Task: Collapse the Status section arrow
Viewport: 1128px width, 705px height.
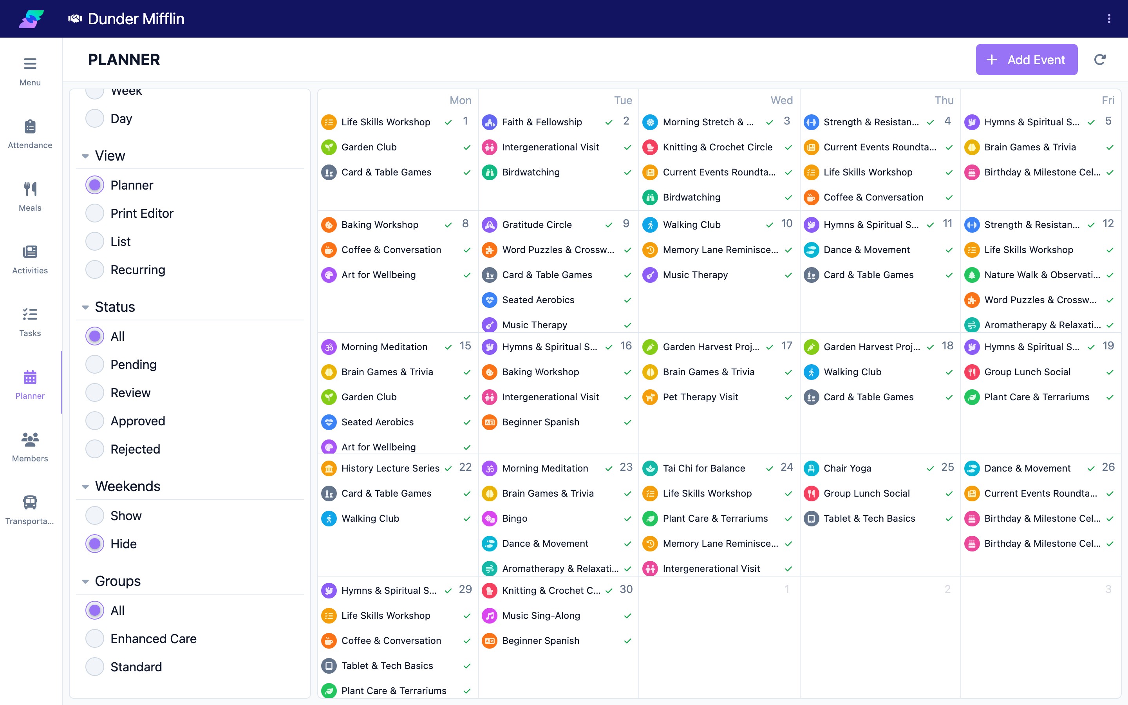Action: 85,307
